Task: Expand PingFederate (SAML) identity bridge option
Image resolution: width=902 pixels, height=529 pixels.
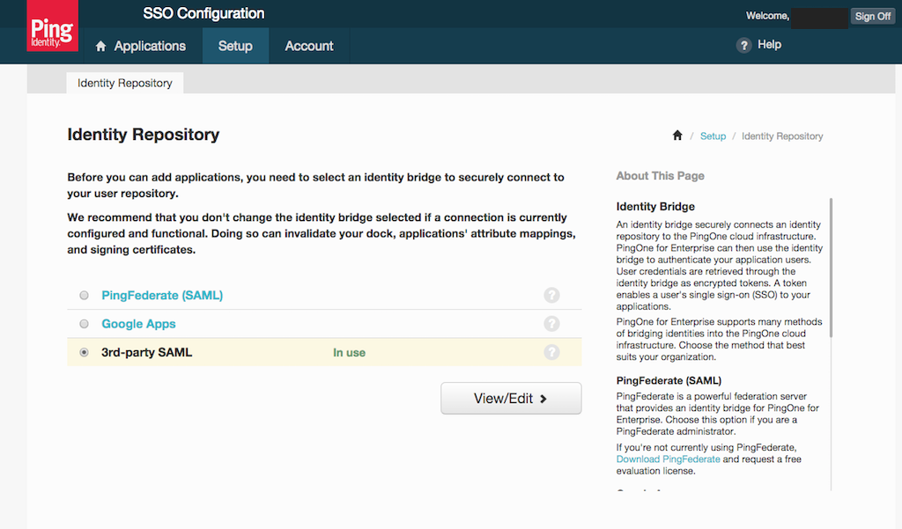Action: point(161,295)
